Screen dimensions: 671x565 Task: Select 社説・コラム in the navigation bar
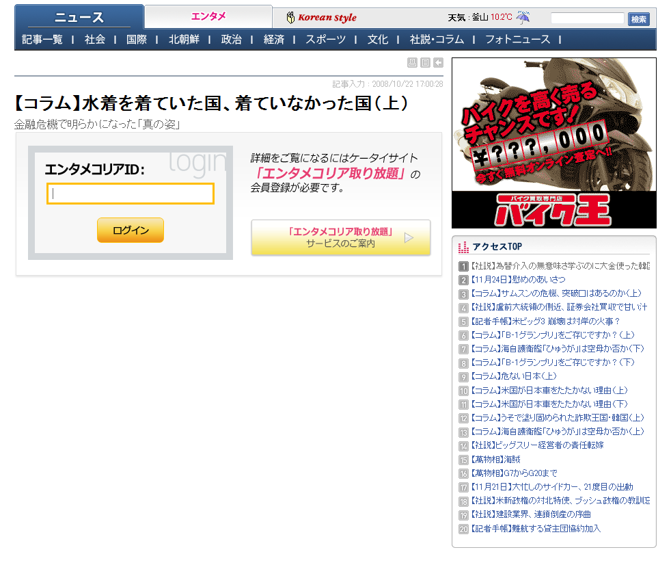click(x=437, y=40)
